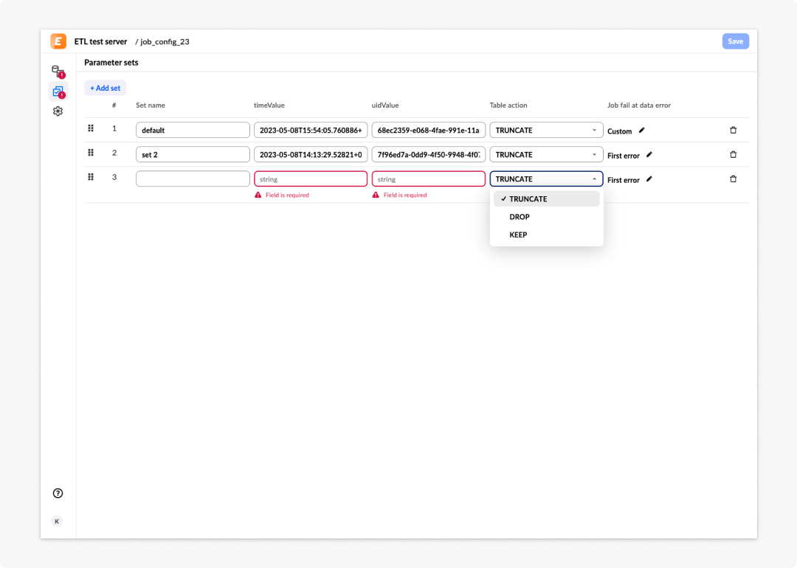The width and height of the screenshot is (797, 568).
Task: Open the parameter sets sidebar icon
Action: [58, 92]
